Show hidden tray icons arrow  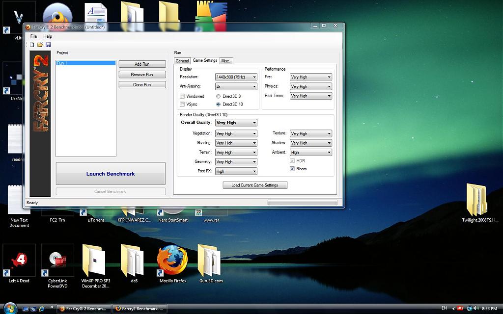(x=453, y=309)
